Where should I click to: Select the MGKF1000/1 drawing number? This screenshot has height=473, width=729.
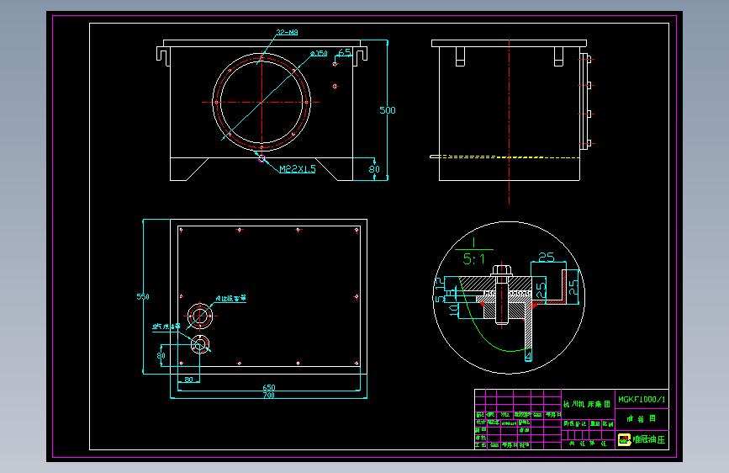pos(642,400)
